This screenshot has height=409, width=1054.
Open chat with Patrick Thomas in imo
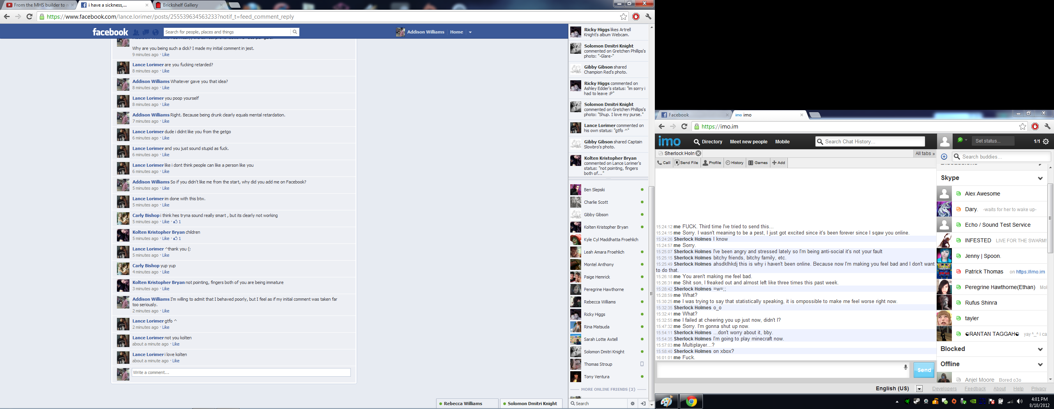[x=991, y=271]
